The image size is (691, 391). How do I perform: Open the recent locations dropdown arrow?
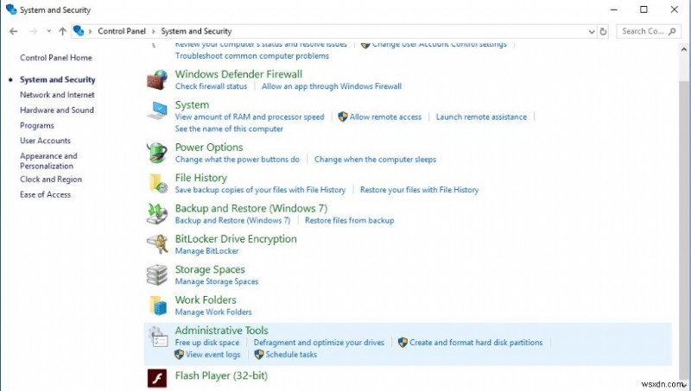click(x=48, y=31)
